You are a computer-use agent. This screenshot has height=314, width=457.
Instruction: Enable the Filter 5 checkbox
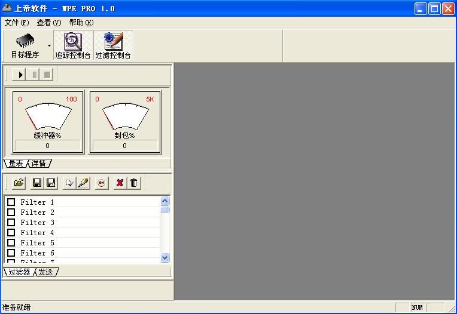(11, 242)
